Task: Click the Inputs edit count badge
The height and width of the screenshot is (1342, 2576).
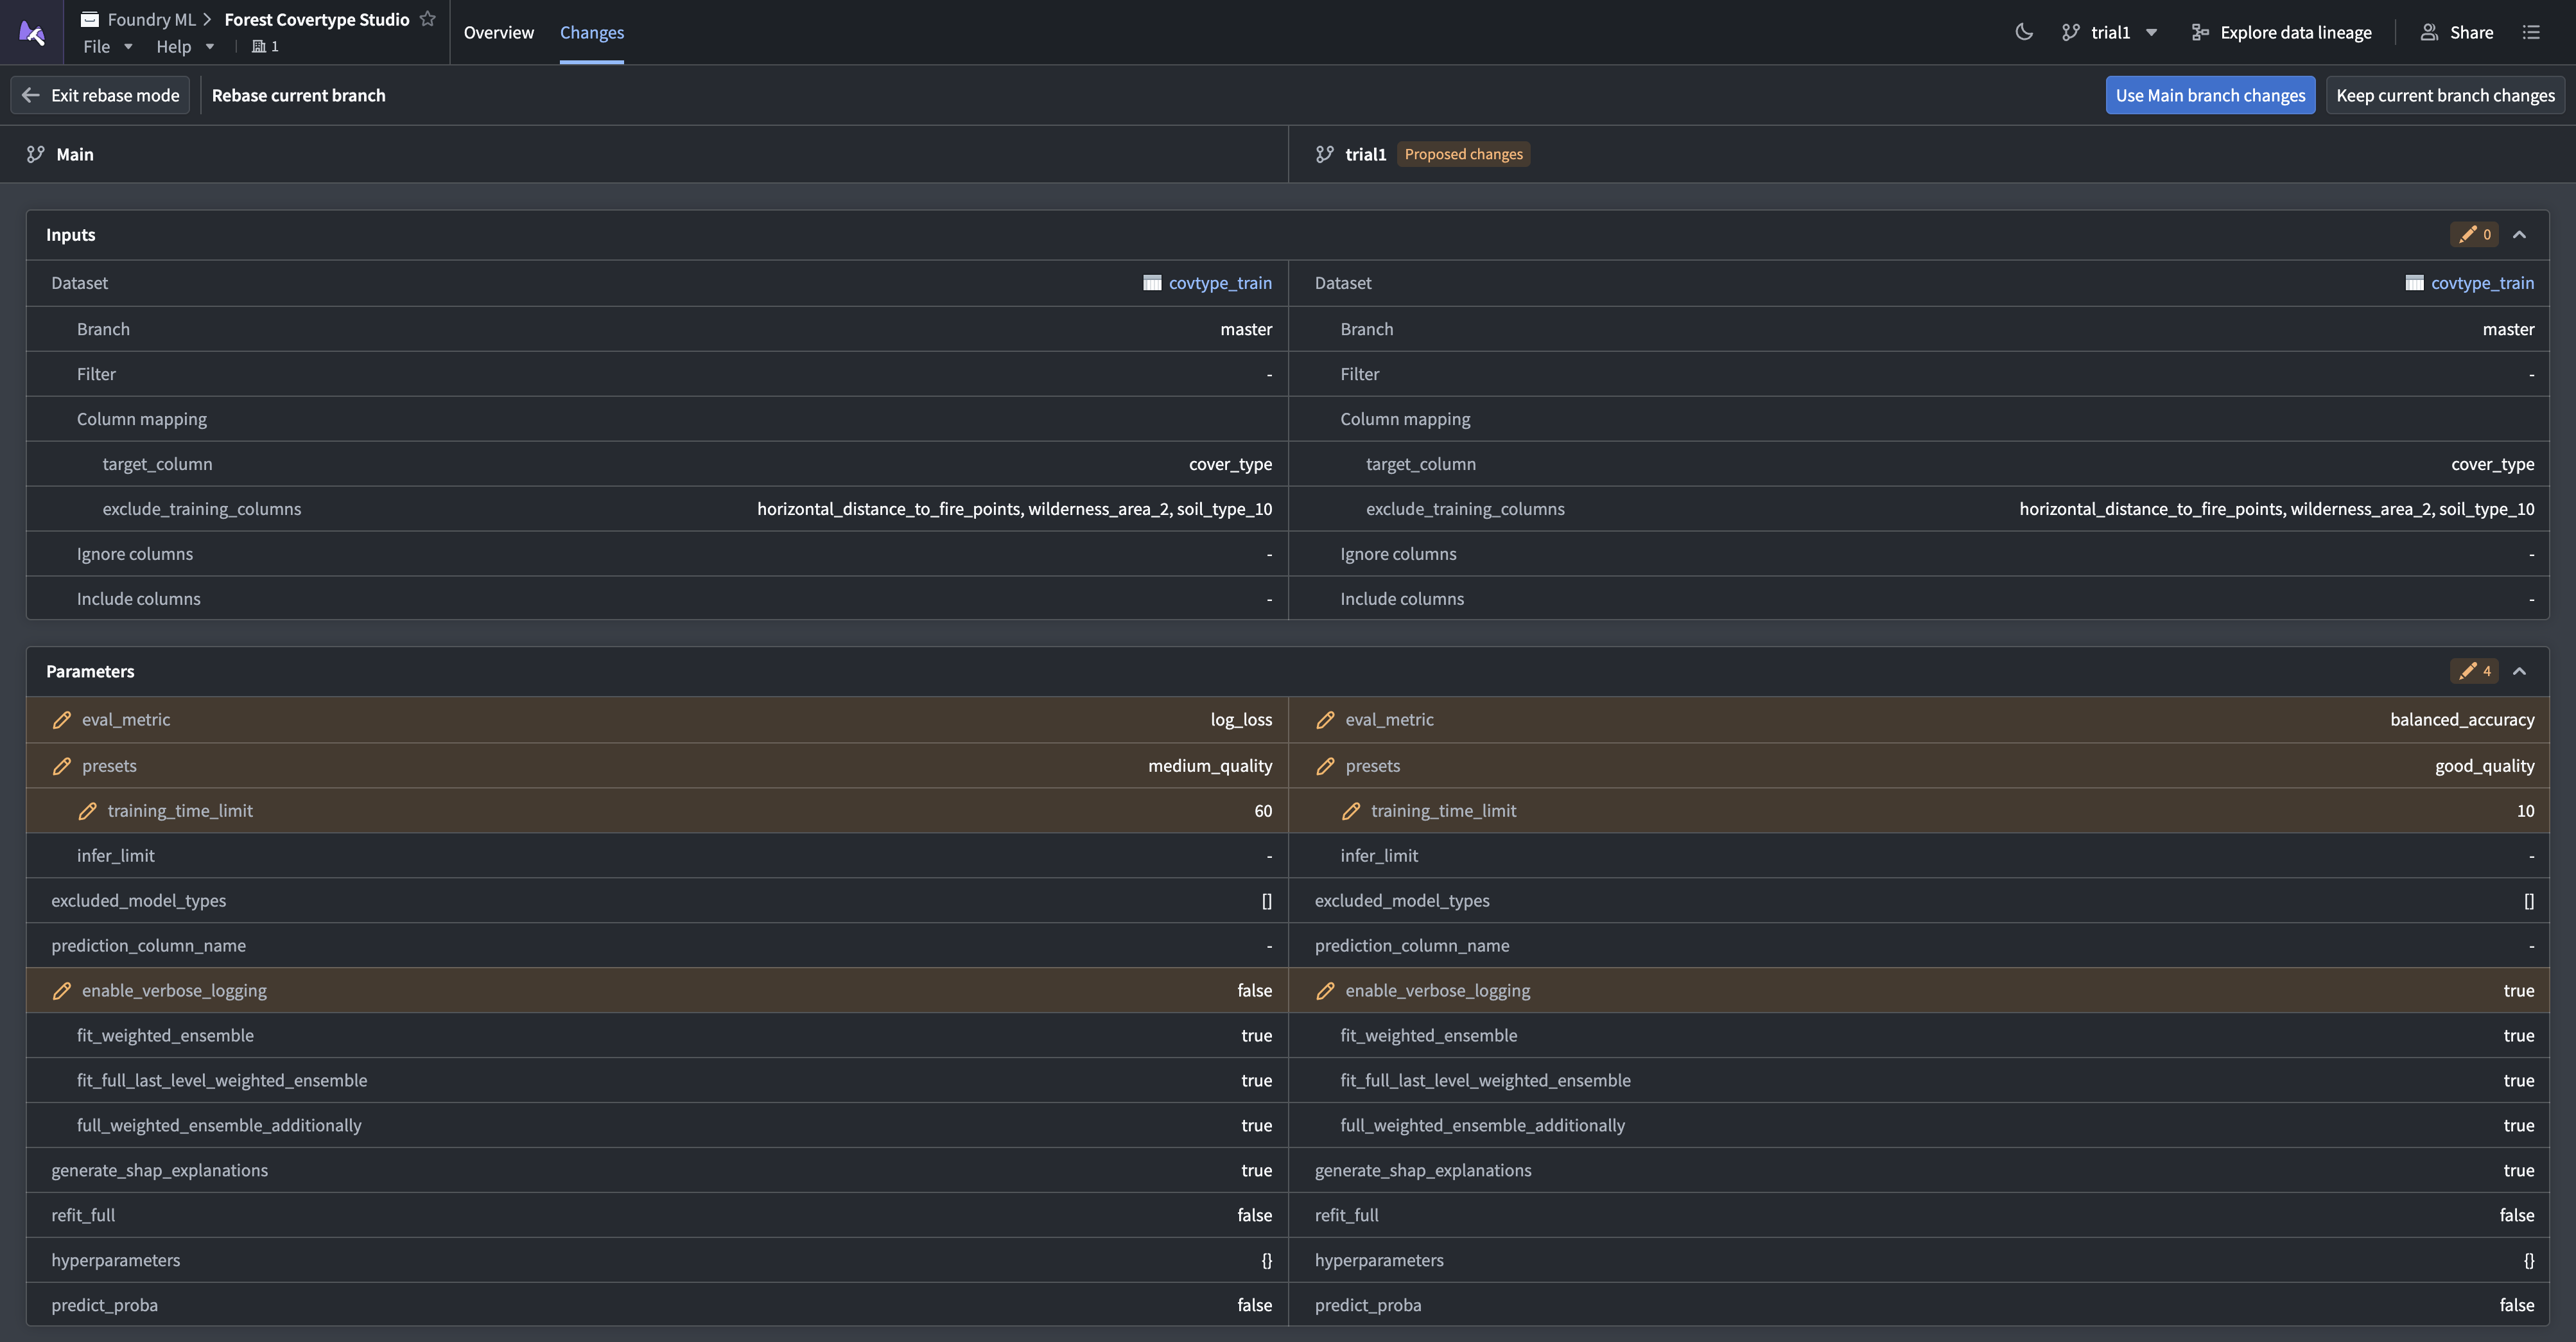Action: click(2474, 235)
